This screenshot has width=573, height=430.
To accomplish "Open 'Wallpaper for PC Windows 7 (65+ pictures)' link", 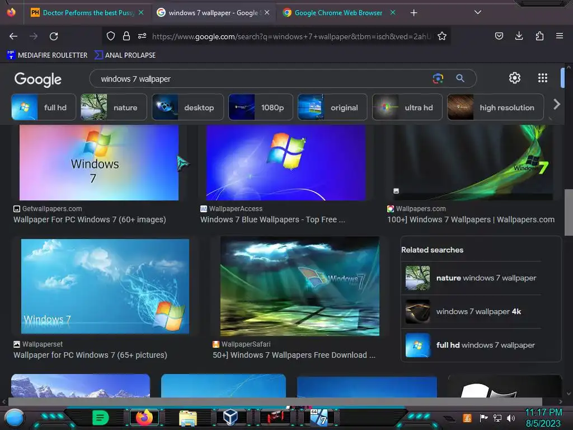I will (x=90, y=355).
